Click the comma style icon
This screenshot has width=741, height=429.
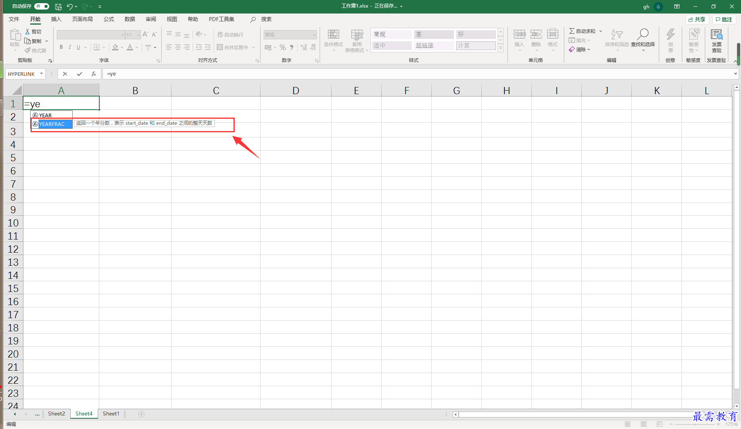(292, 47)
